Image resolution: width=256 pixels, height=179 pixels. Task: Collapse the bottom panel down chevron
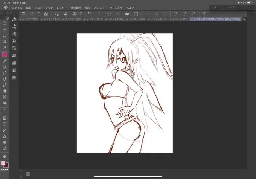click(x=21, y=177)
